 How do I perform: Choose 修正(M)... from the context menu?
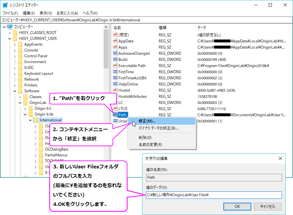click(x=162, y=121)
